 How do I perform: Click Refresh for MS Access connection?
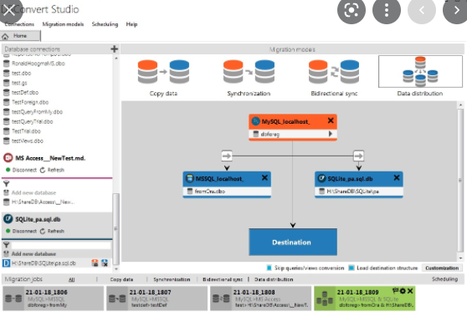[x=53, y=170]
